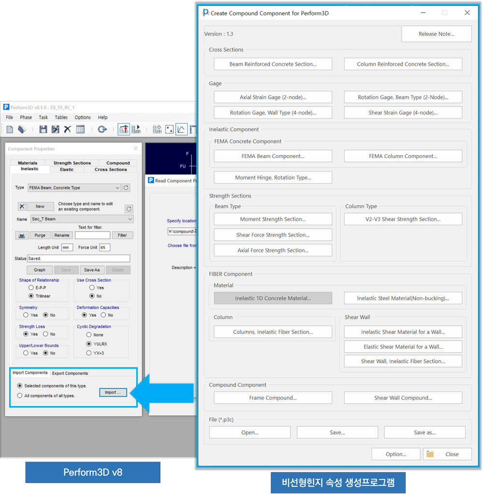Open the Phase menu
Image resolution: width=483 pixels, height=494 pixels.
(26, 117)
